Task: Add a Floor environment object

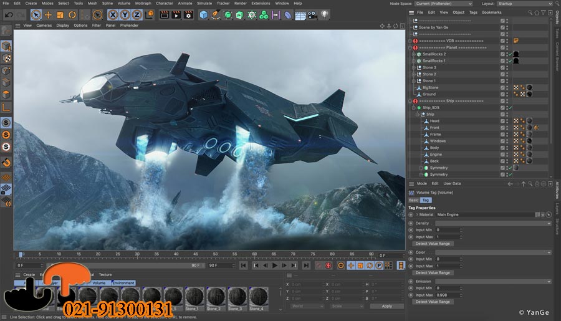Action: pyautogui.click(x=300, y=16)
